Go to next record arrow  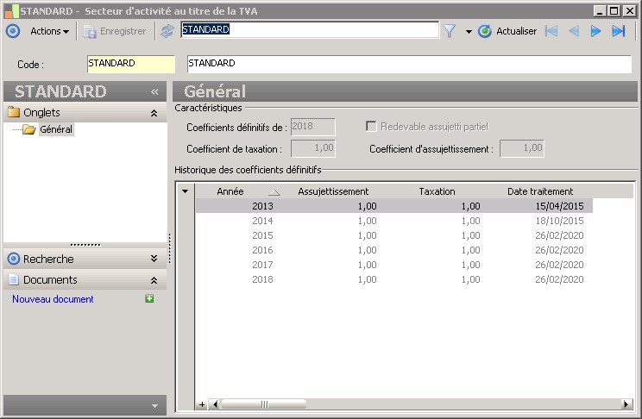click(x=596, y=31)
